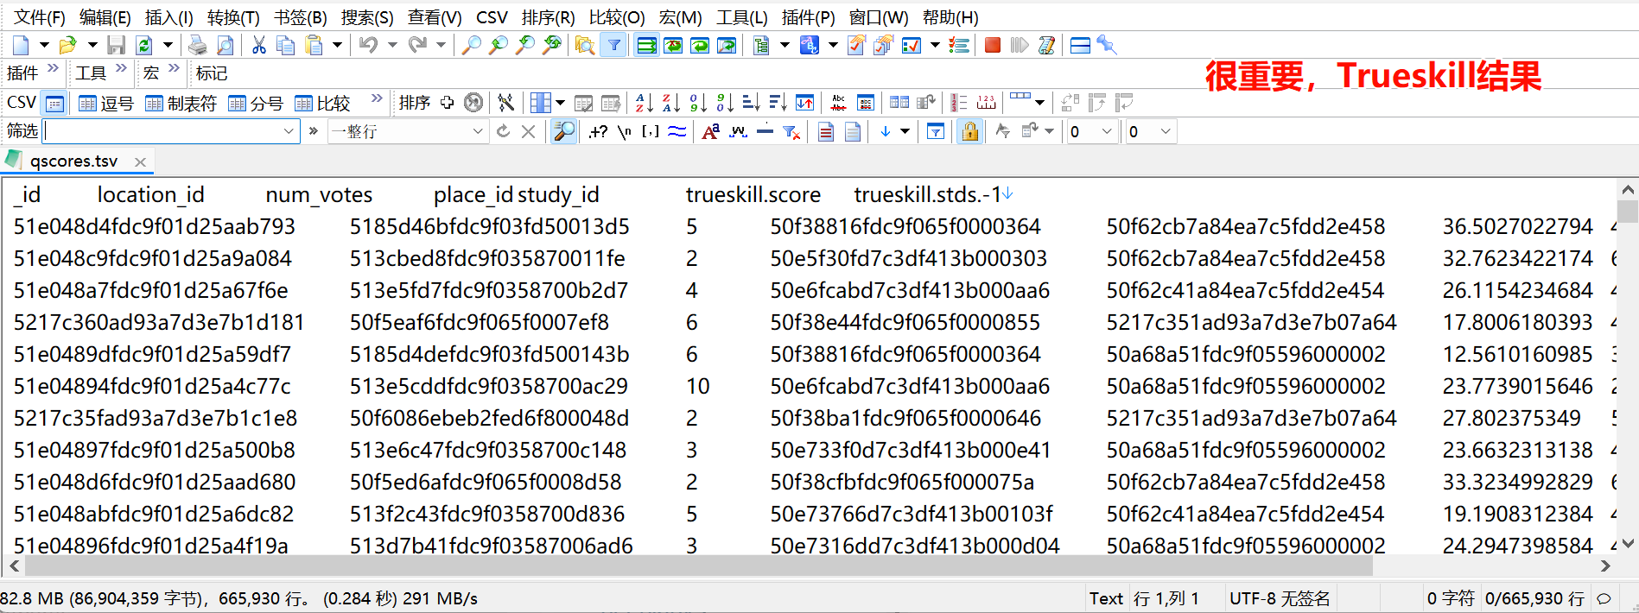This screenshot has height=613, width=1639.
Task: Open the 文件(F) menu
Action: tap(40, 17)
